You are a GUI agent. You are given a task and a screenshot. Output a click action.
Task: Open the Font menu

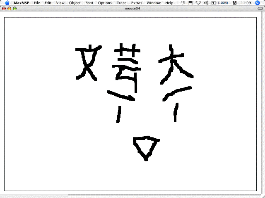[x=89, y=3]
